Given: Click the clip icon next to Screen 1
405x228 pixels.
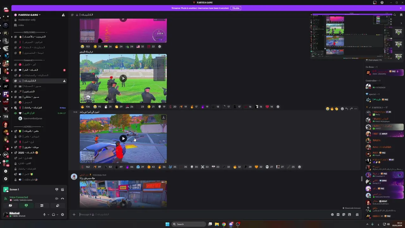Looking at the screenshot, I should pos(62,189).
